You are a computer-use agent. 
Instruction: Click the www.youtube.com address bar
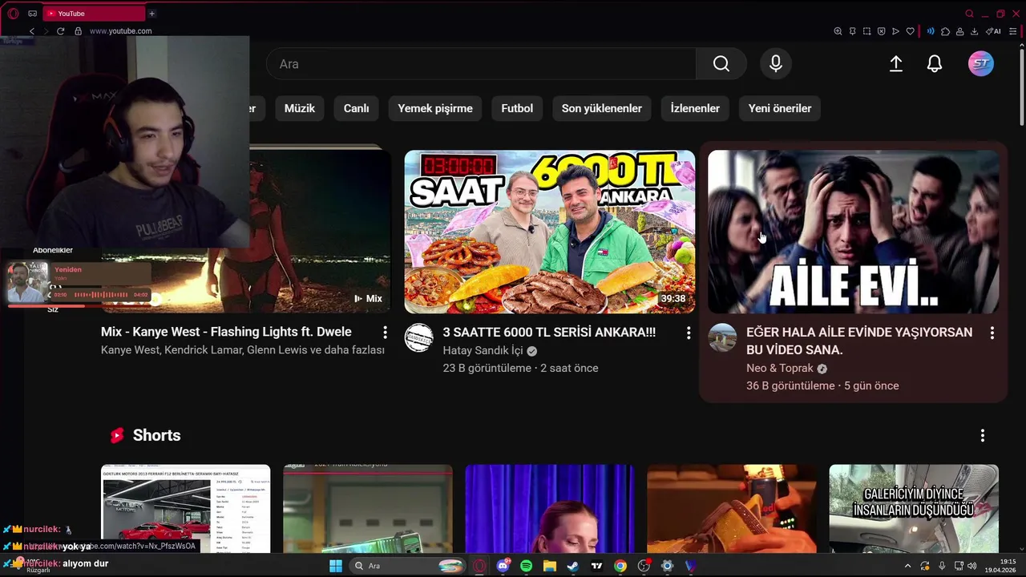coord(120,31)
